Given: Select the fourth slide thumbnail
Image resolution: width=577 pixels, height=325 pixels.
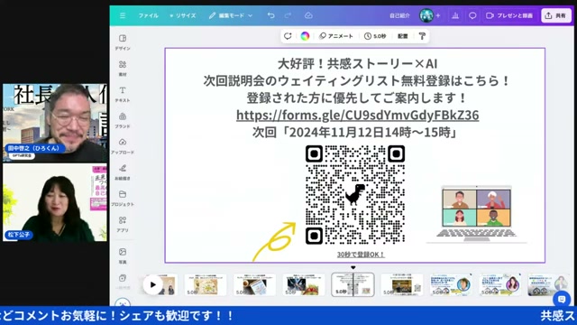Looking at the screenshot, I should point(304,284).
